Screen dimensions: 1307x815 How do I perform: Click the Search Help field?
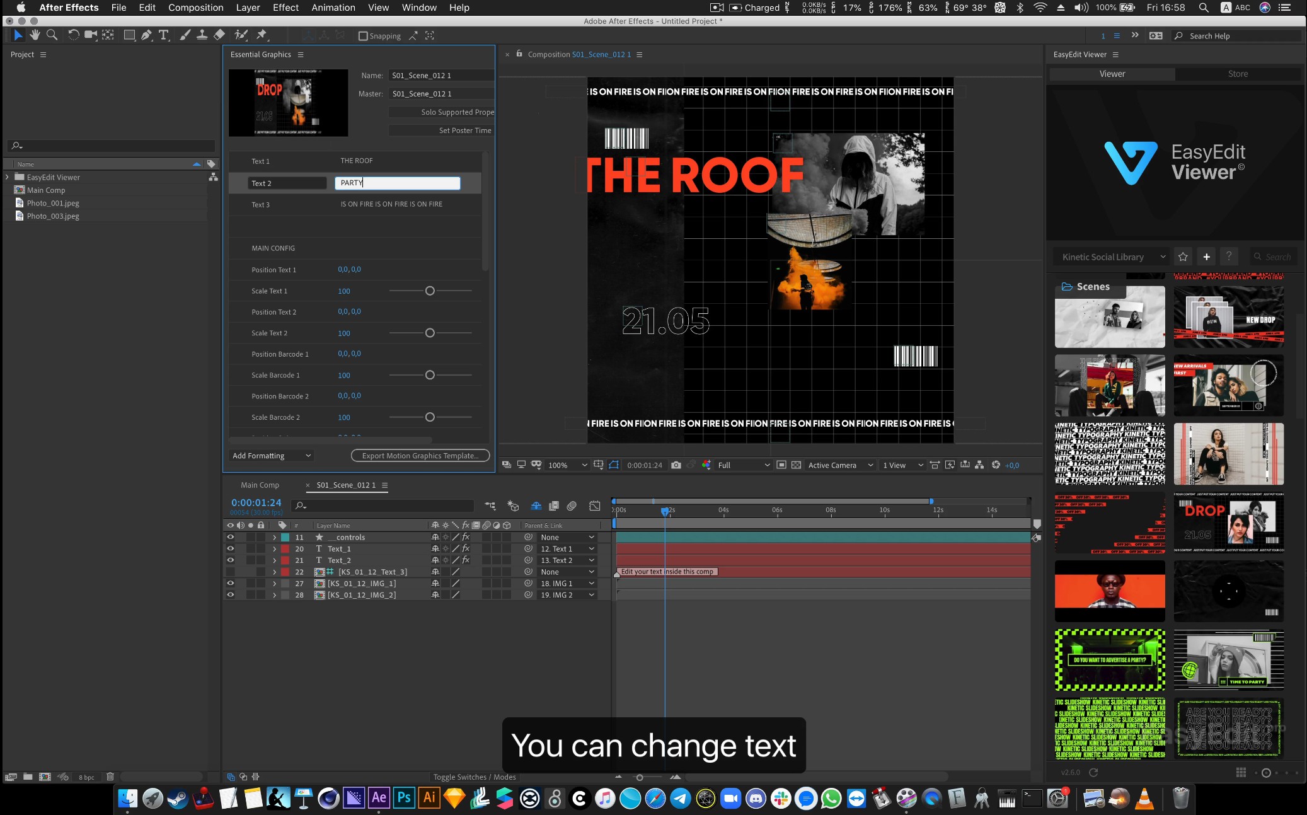[1236, 36]
